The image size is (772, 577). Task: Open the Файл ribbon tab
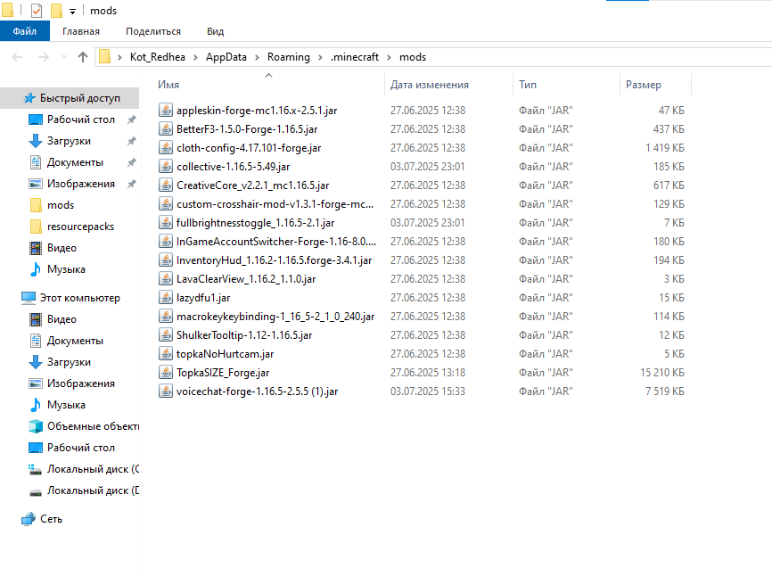pos(25,31)
